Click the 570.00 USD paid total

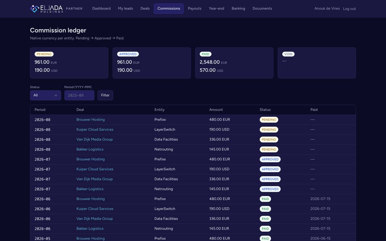[x=211, y=70]
